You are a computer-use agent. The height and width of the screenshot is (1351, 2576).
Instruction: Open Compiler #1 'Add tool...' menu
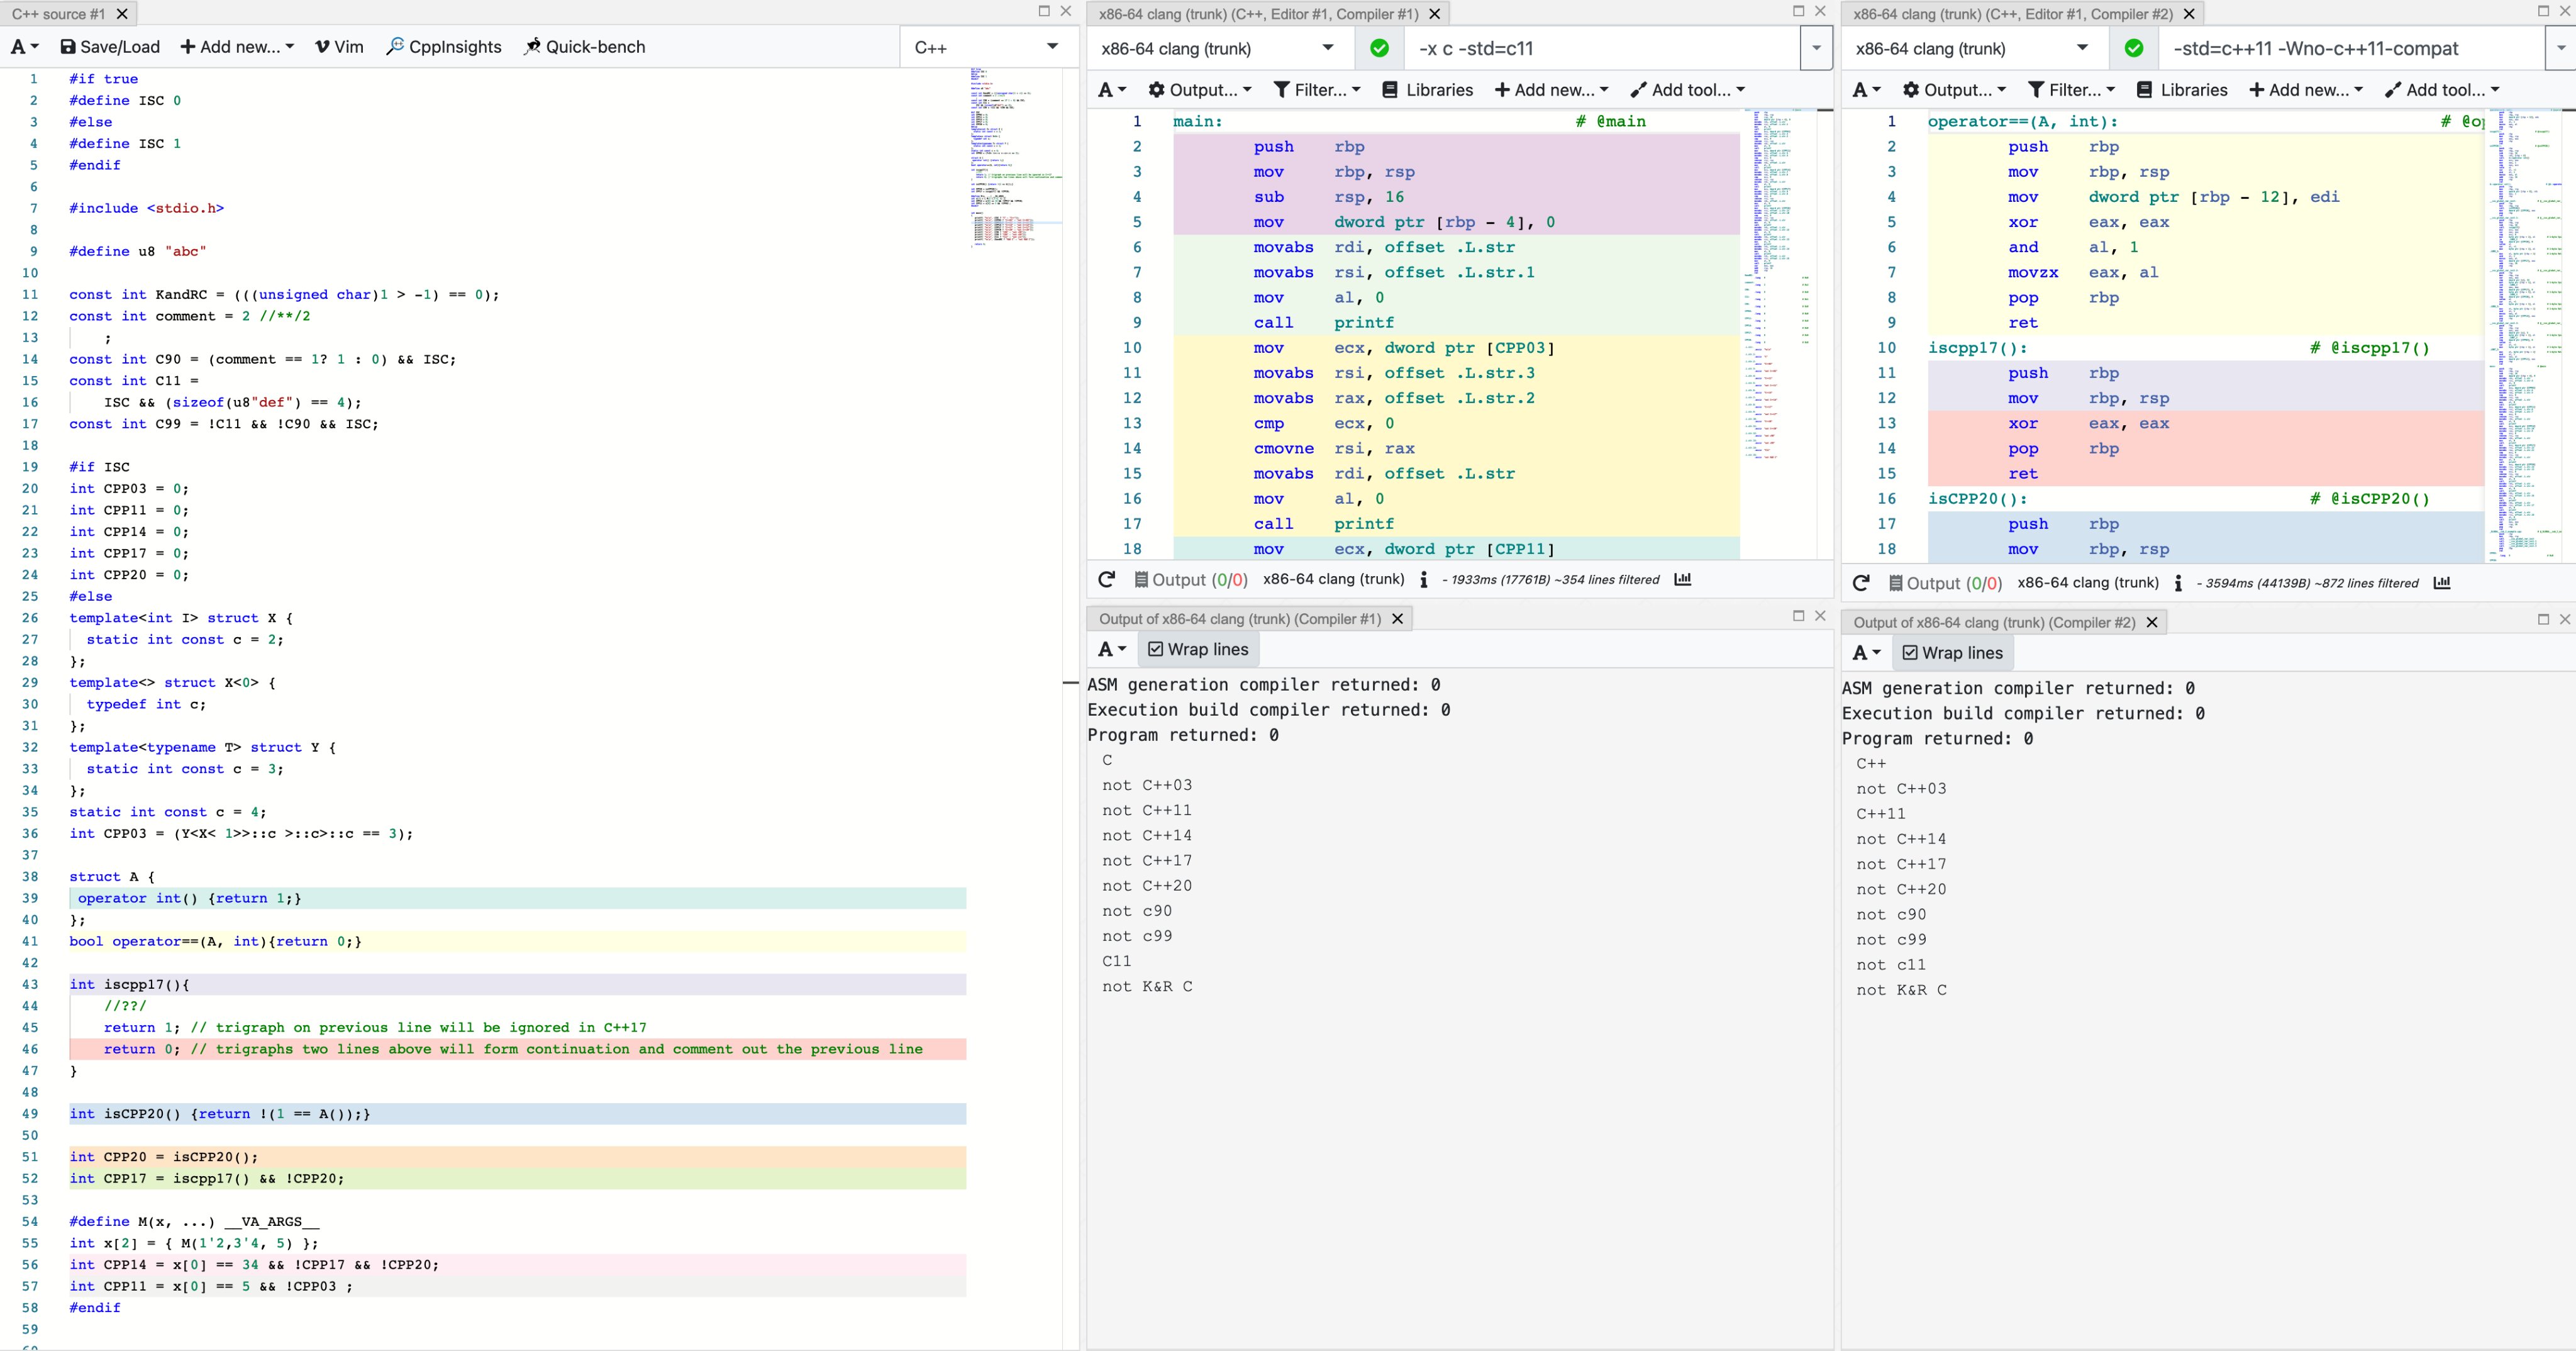pos(1687,90)
